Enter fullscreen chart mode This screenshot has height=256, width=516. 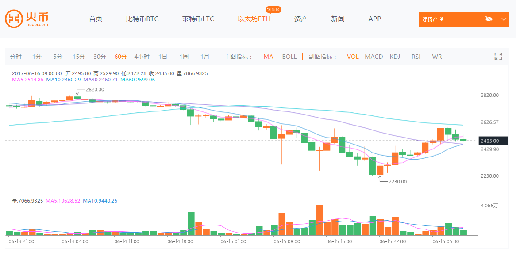(x=498, y=57)
